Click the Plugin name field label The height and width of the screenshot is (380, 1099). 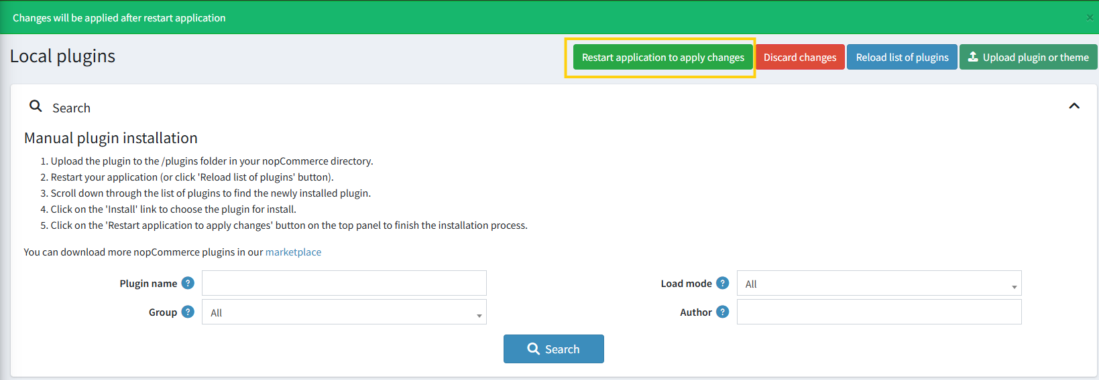pyautogui.click(x=148, y=284)
